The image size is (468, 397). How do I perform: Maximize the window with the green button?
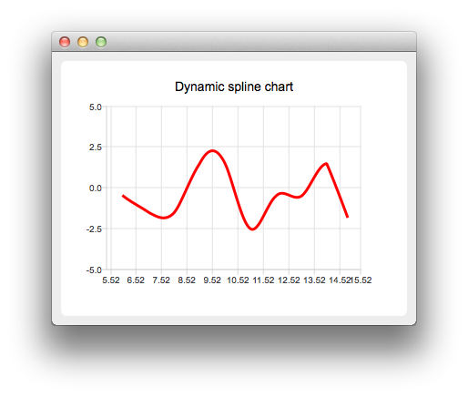101,42
